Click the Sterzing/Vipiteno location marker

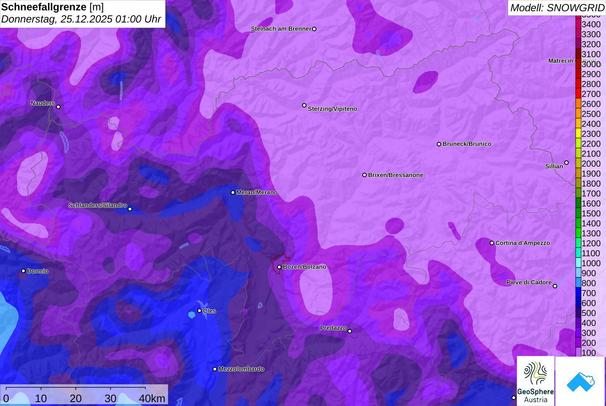click(x=304, y=105)
